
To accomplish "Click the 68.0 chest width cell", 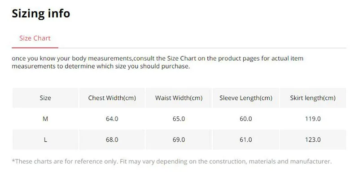I will coord(112,140).
